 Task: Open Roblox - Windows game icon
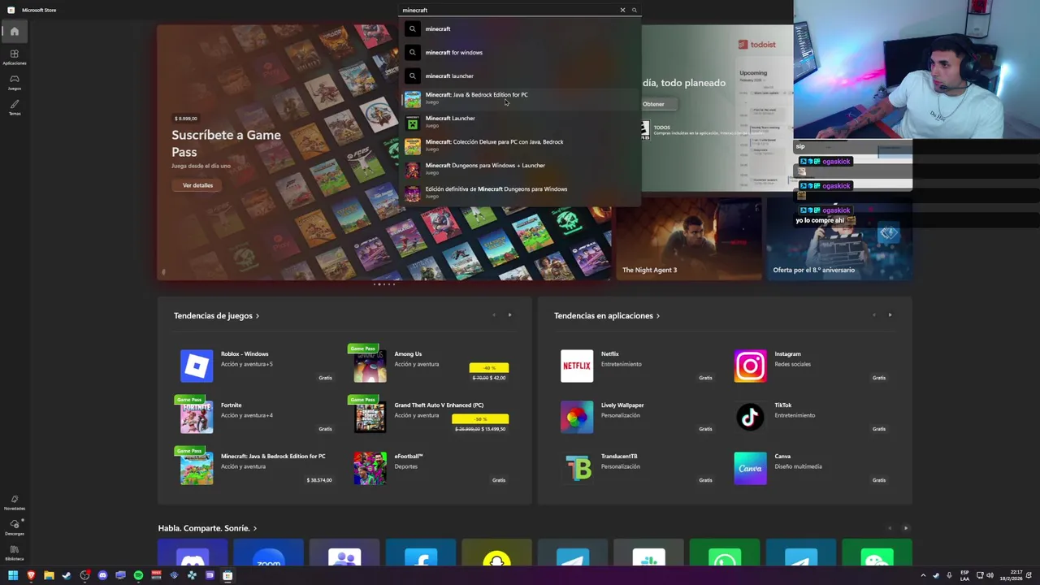[197, 366]
